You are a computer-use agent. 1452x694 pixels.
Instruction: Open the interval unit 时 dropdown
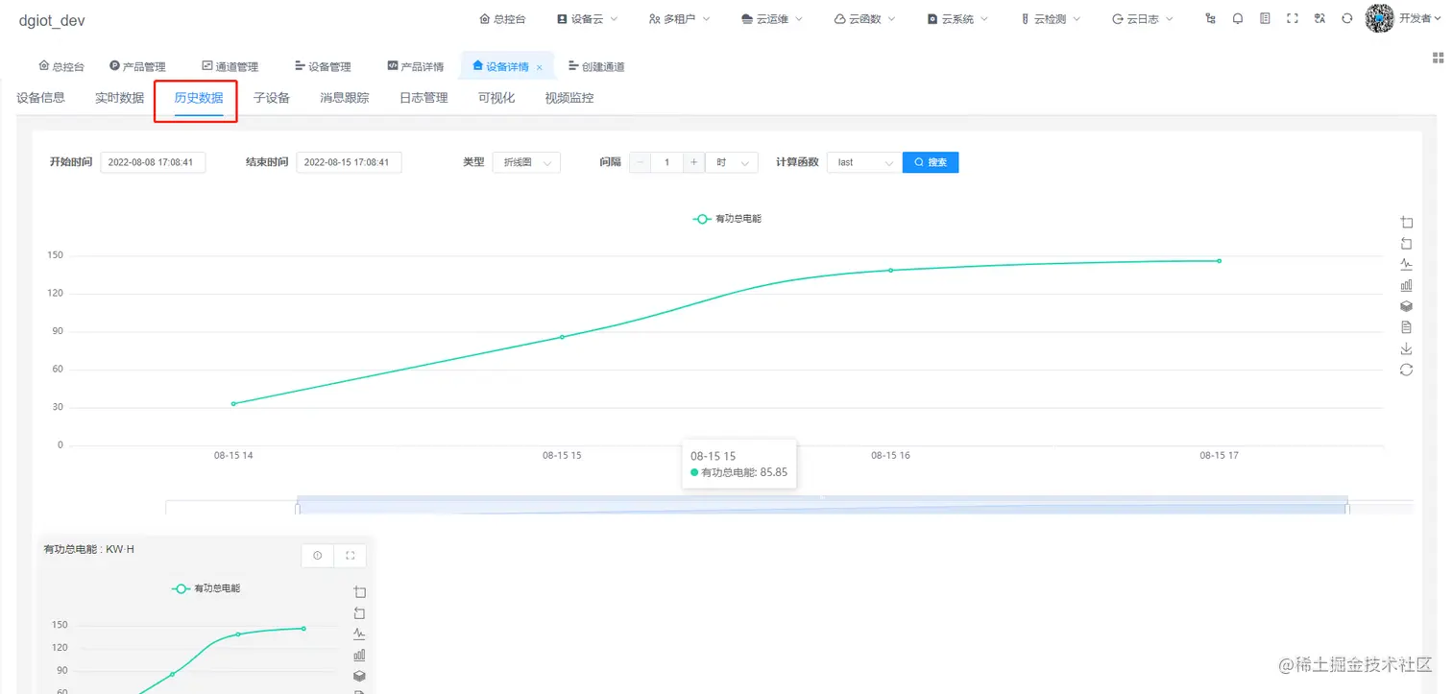[x=732, y=162]
